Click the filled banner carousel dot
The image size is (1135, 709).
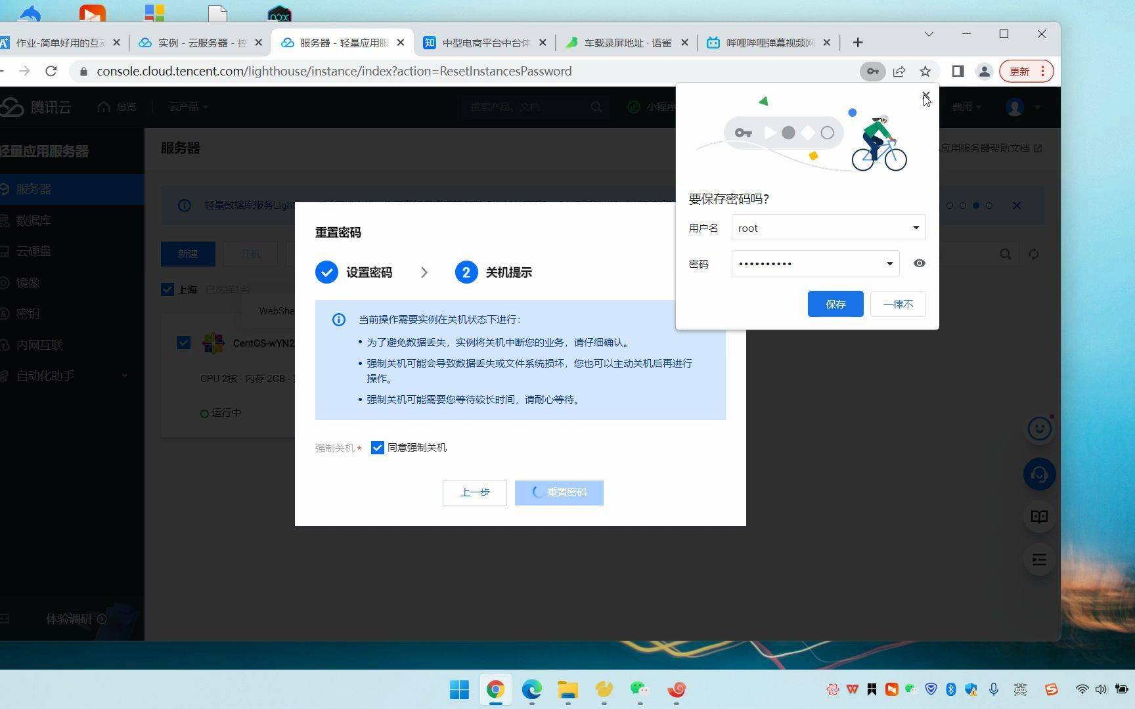(976, 205)
